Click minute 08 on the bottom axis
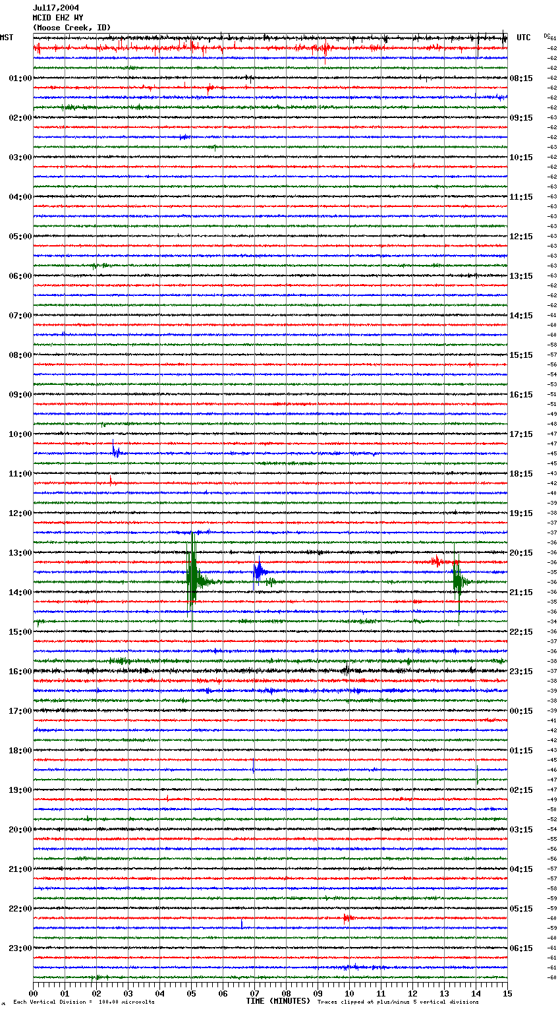The width and height of the screenshot is (560, 1011). [x=286, y=993]
